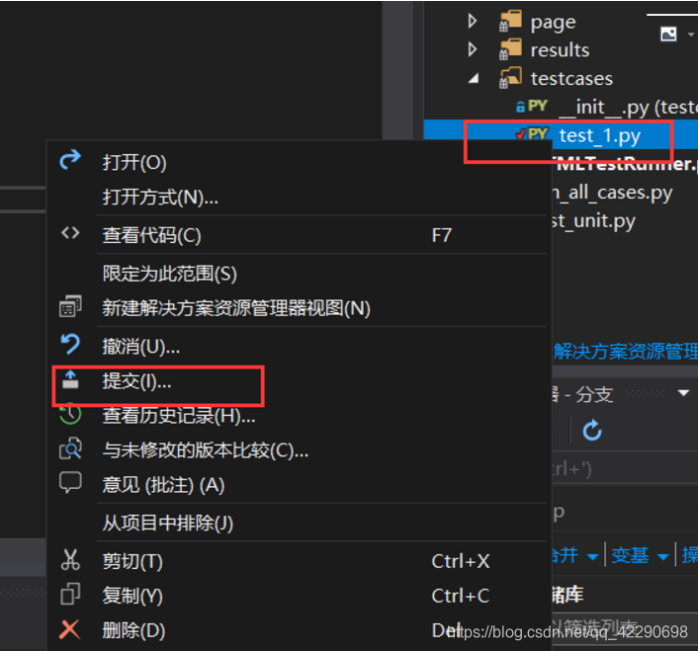Screen dimensions: 698x651
Task: Collapse the testcases folder
Action: 474,79
